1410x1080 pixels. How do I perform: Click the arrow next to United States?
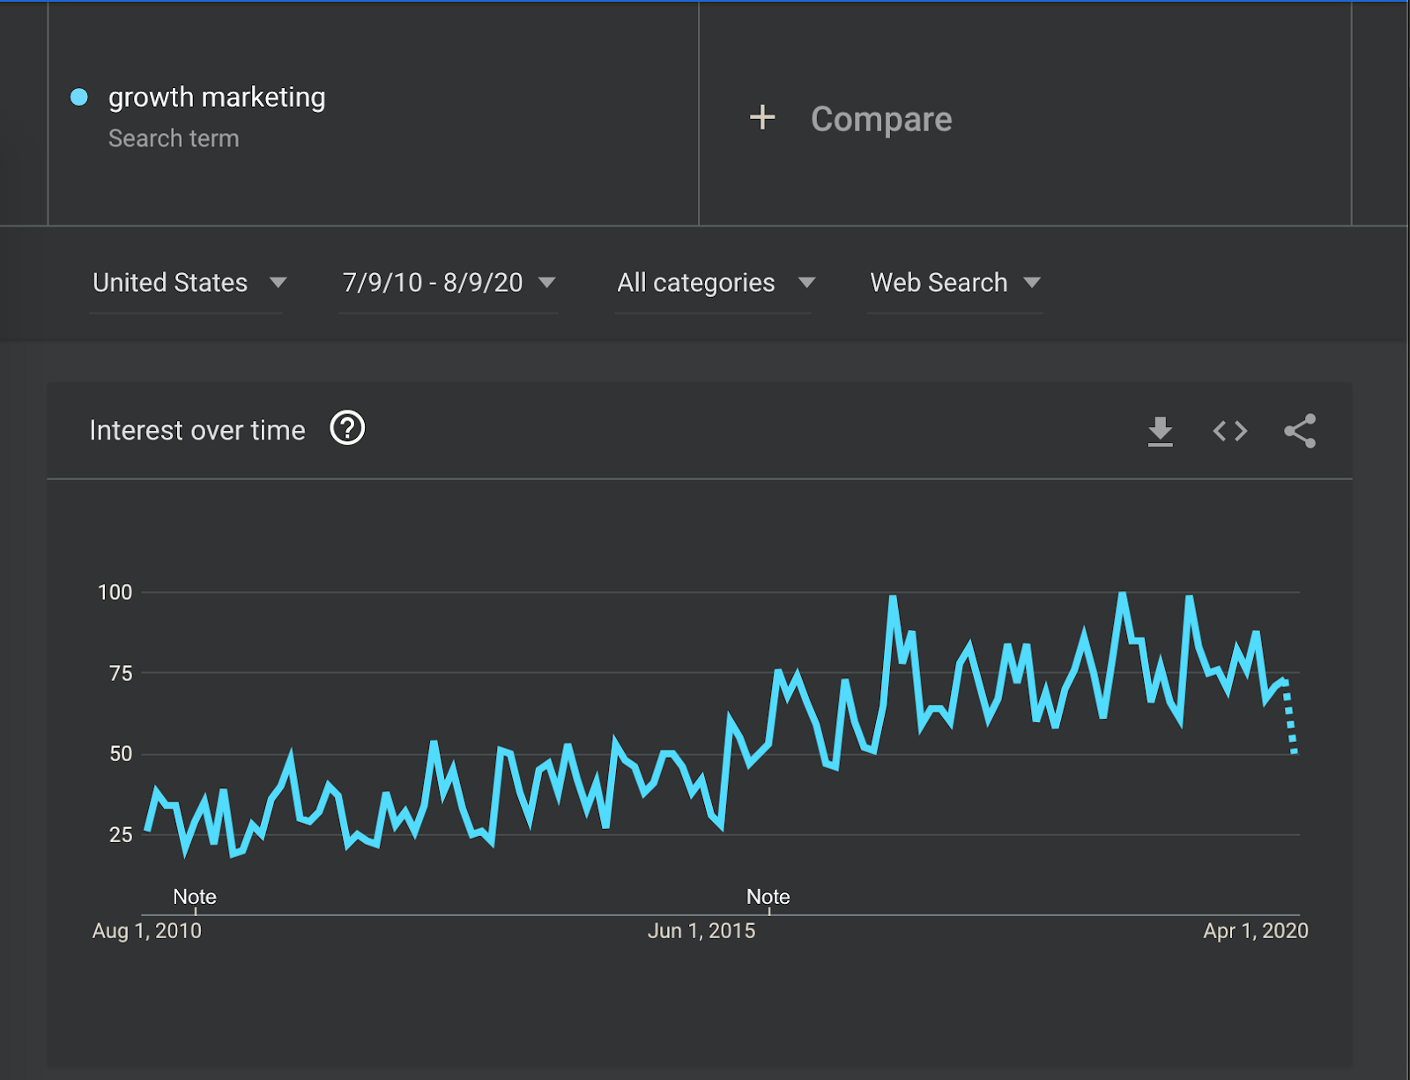pyautogui.click(x=278, y=283)
